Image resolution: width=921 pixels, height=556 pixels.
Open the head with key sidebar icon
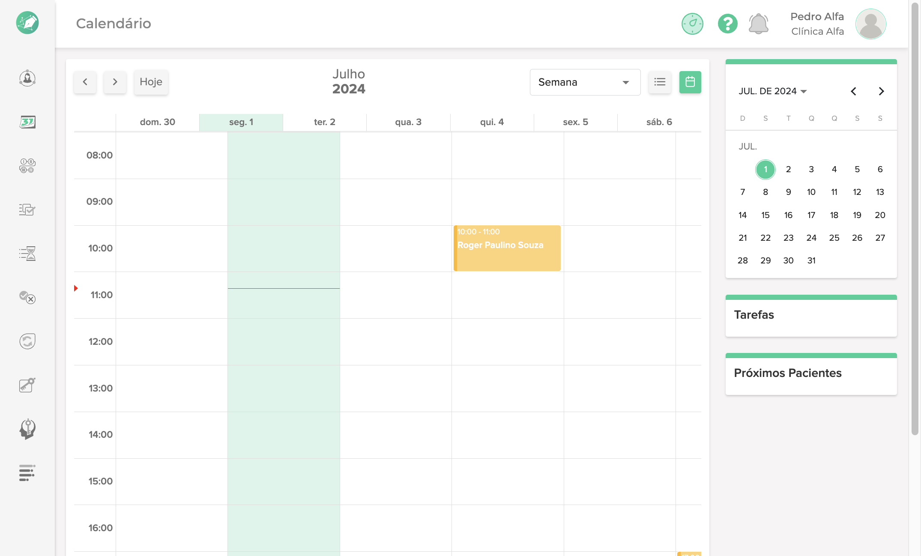click(27, 429)
